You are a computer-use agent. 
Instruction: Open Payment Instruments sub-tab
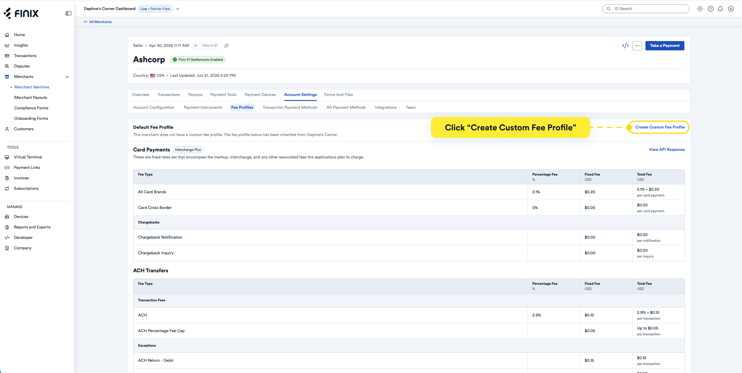203,107
